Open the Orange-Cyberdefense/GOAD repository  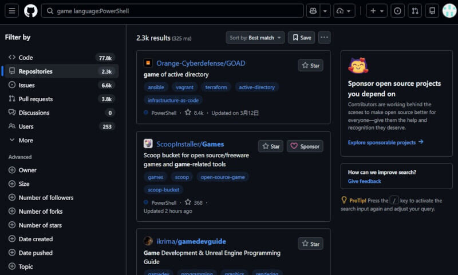point(201,63)
